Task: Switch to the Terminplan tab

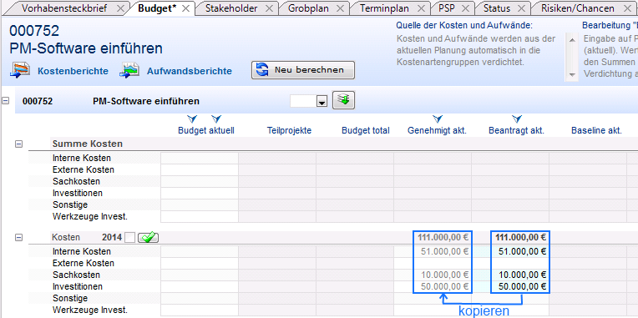Action: click(x=384, y=8)
